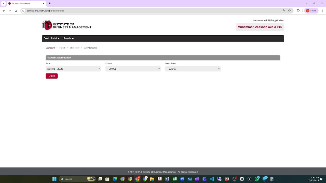Open Microsoft Store from the taskbar
The width and height of the screenshot is (326, 183).
pyautogui.click(x=107, y=179)
